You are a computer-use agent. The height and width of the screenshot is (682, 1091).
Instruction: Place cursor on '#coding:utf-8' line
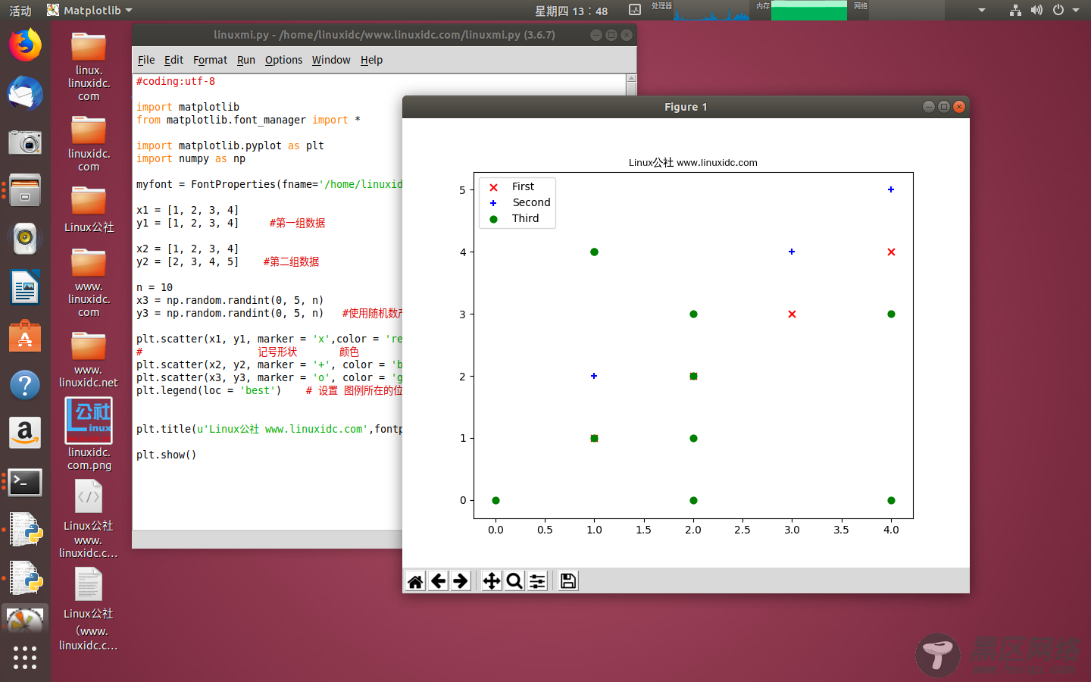click(x=175, y=81)
